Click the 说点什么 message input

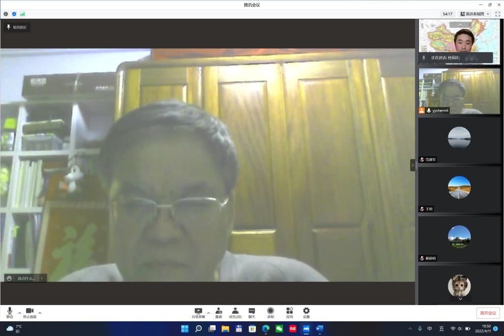point(26,278)
